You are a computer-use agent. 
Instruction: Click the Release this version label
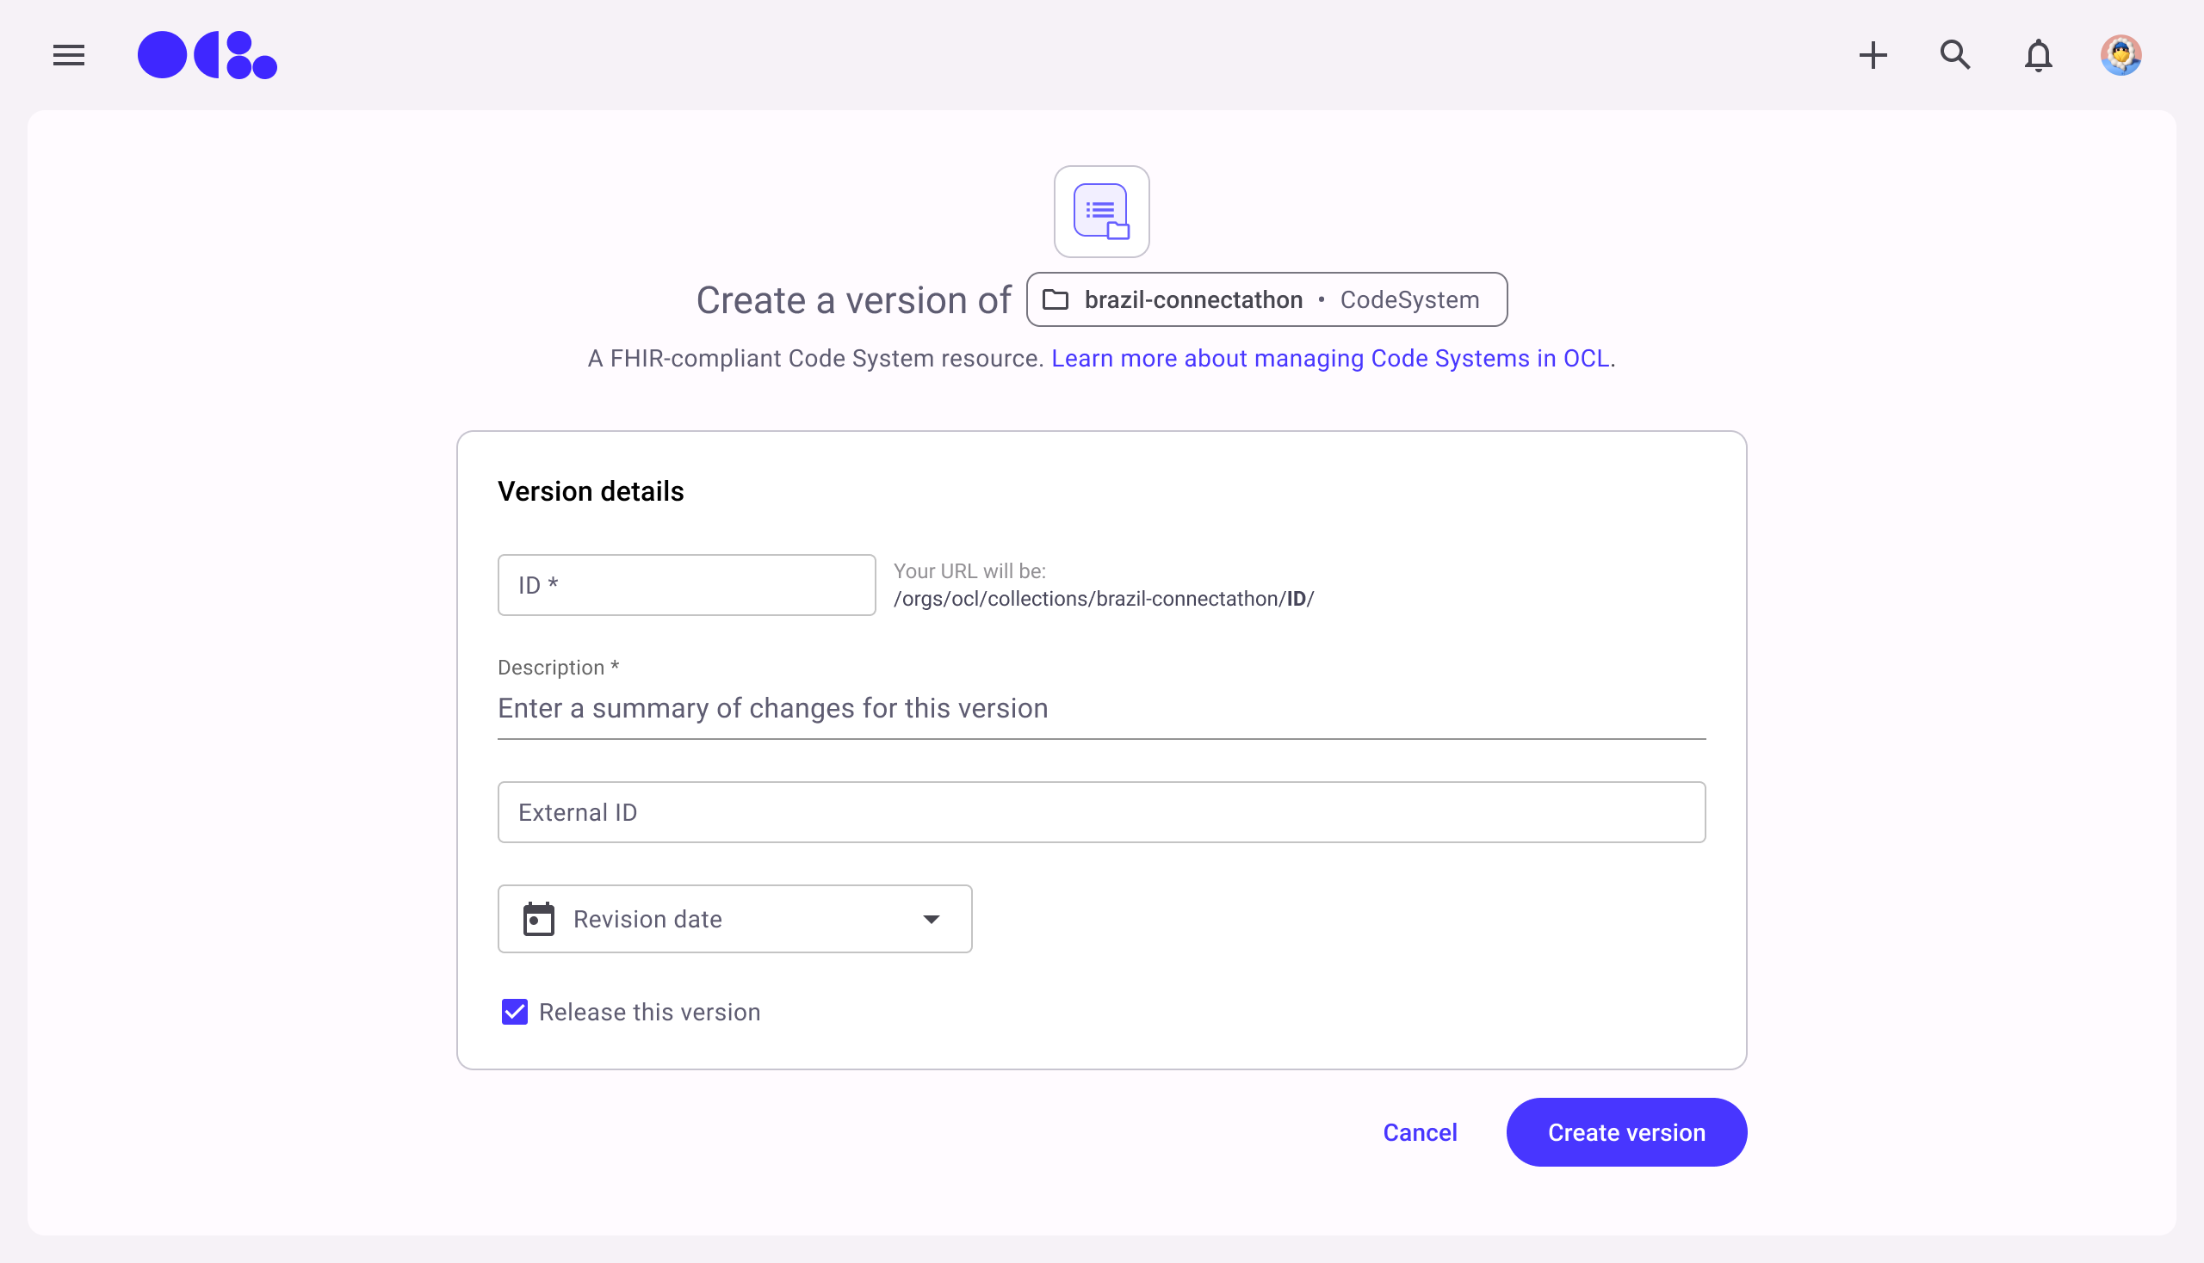tap(649, 1013)
